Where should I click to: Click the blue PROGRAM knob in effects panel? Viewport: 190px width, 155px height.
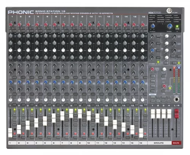[169, 26]
